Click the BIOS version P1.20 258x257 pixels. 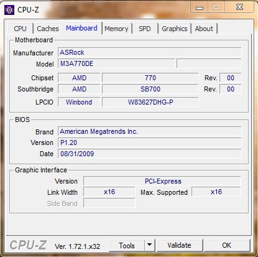click(150, 143)
